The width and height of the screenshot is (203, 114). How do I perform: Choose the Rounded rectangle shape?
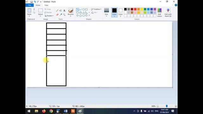(77, 13)
